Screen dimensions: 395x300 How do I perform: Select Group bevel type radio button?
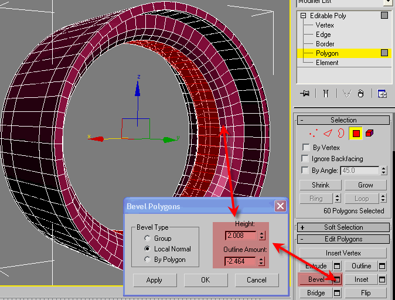147,238
